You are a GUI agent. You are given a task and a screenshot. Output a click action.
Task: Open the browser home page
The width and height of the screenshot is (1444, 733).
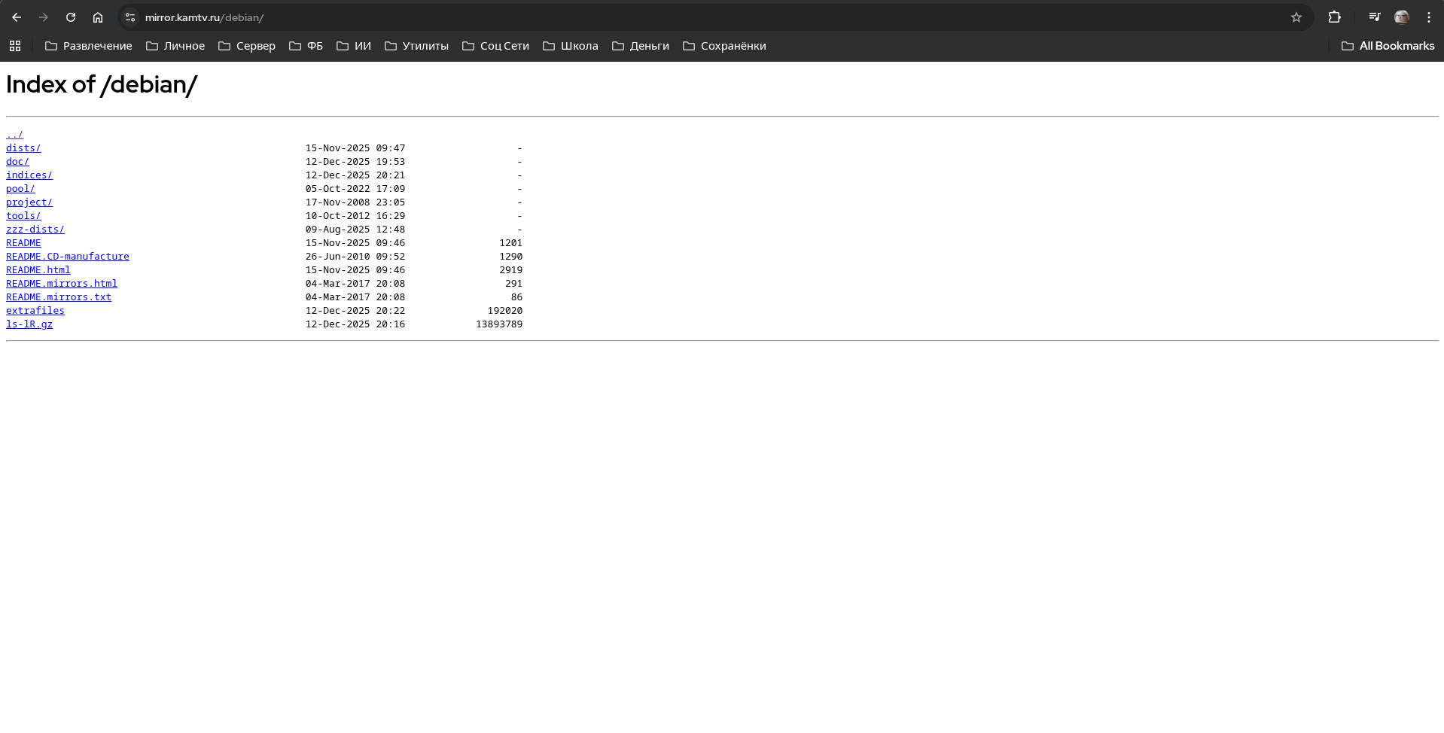(x=98, y=17)
